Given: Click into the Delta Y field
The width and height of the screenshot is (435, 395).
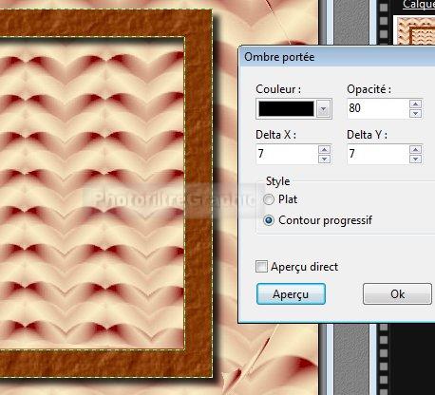Looking at the screenshot, I should point(378,154).
